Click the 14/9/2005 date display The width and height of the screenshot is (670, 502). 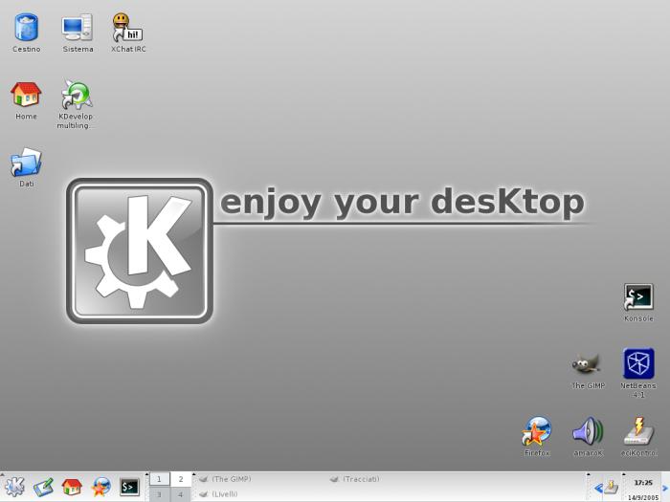pos(643,498)
